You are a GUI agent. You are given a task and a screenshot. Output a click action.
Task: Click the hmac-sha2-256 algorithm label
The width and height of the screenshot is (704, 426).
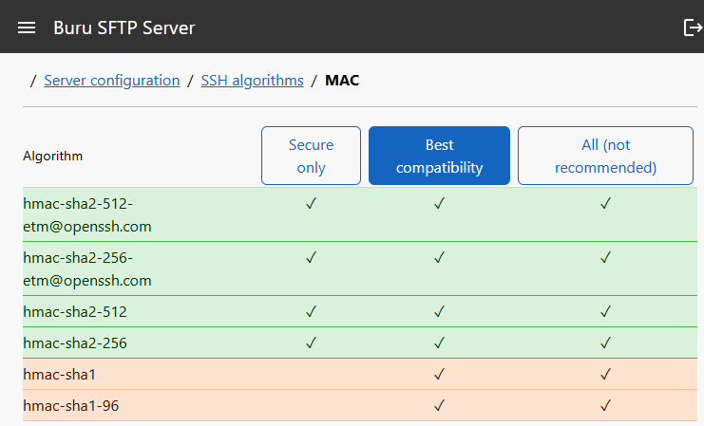point(75,343)
